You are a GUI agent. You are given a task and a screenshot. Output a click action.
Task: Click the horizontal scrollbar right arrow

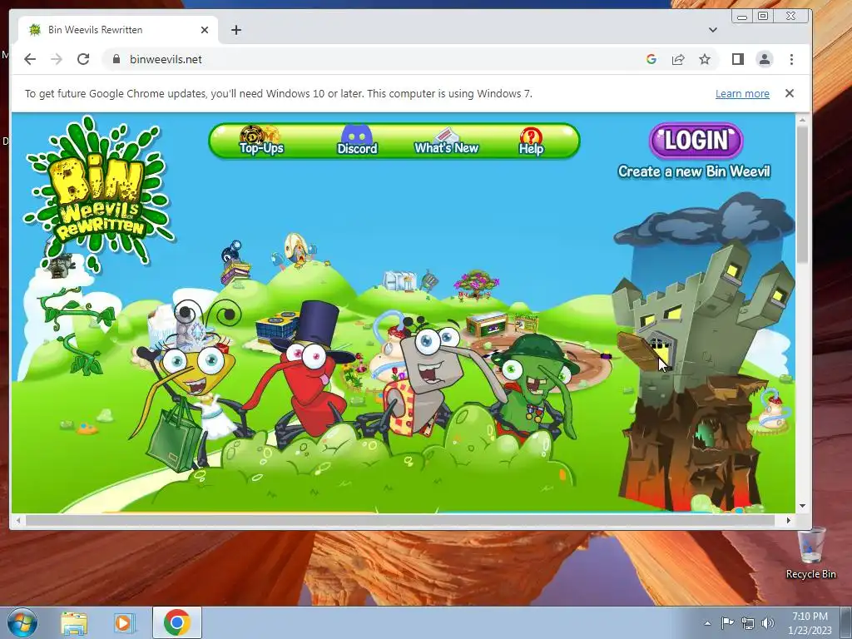[x=789, y=521]
